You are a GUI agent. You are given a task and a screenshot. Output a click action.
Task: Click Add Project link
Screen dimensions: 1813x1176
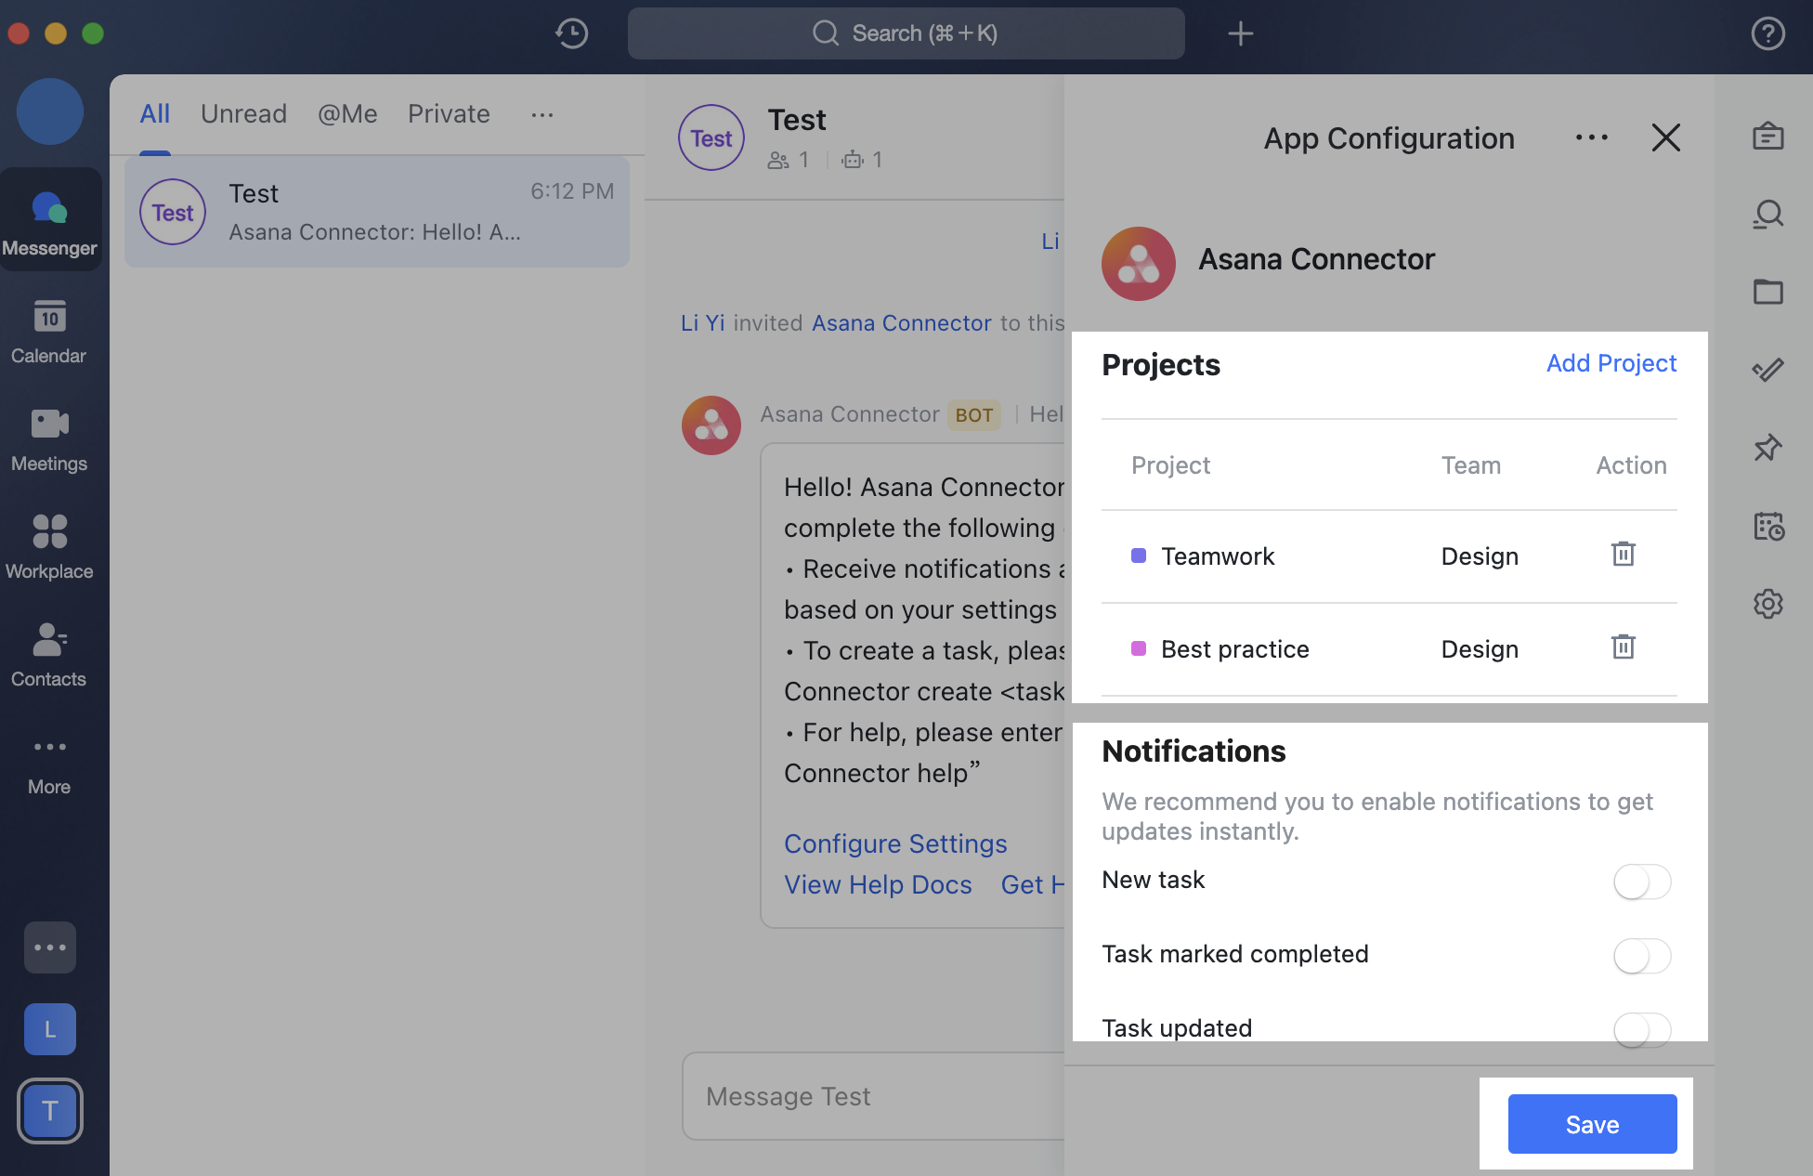click(x=1611, y=363)
